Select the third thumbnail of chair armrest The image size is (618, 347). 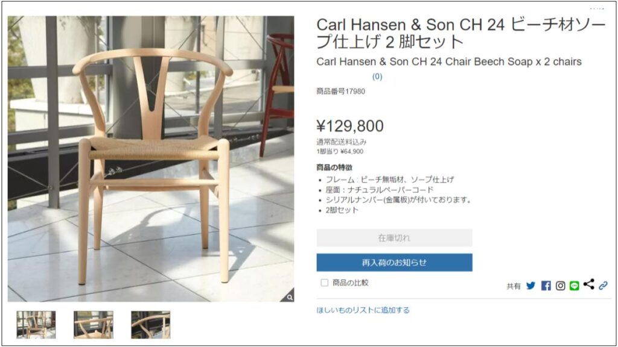[150, 325]
